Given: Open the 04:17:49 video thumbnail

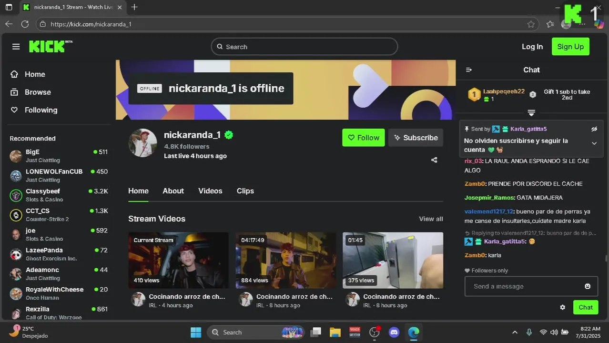Looking at the screenshot, I should click(286, 260).
